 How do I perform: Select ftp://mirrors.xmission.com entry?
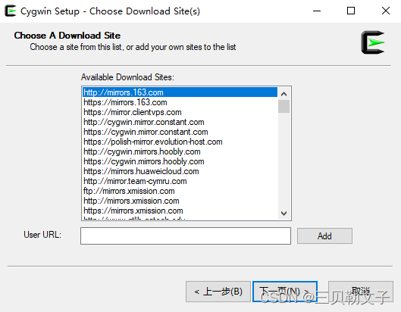pos(180,191)
